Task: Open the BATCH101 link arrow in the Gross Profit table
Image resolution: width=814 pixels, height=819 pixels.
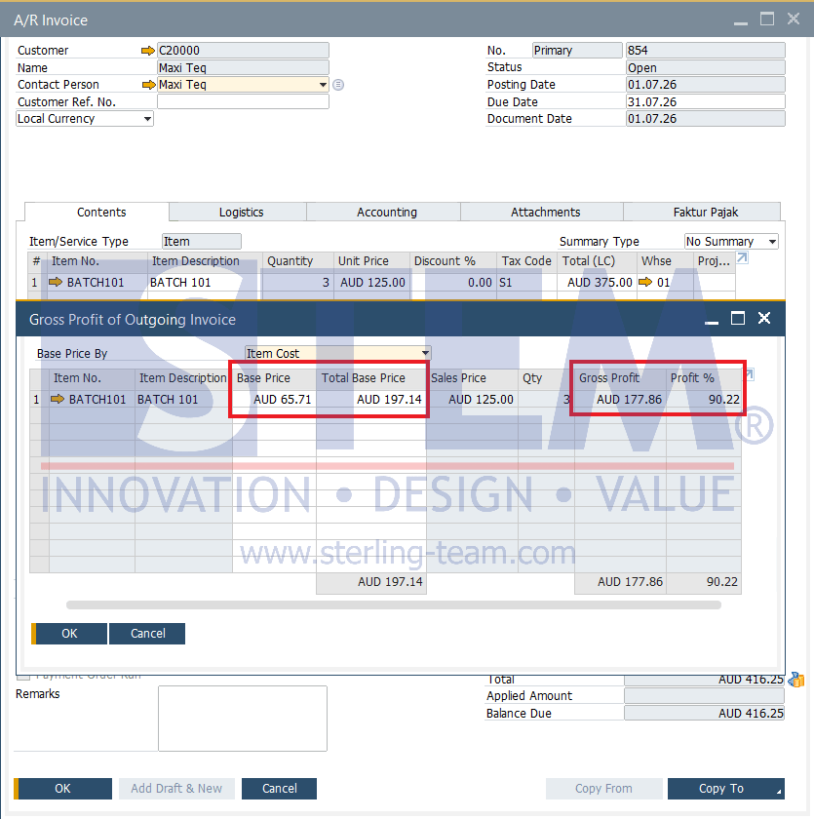Action: tap(57, 399)
